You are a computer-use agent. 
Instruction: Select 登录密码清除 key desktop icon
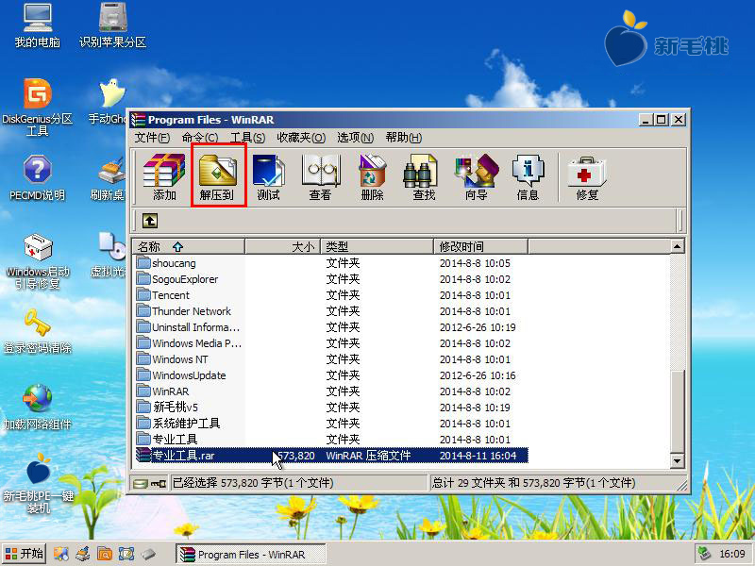point(38,332)
